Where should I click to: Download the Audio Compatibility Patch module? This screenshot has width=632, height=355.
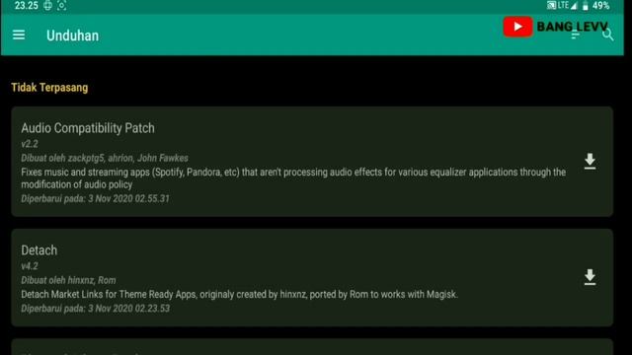point(590,162)
